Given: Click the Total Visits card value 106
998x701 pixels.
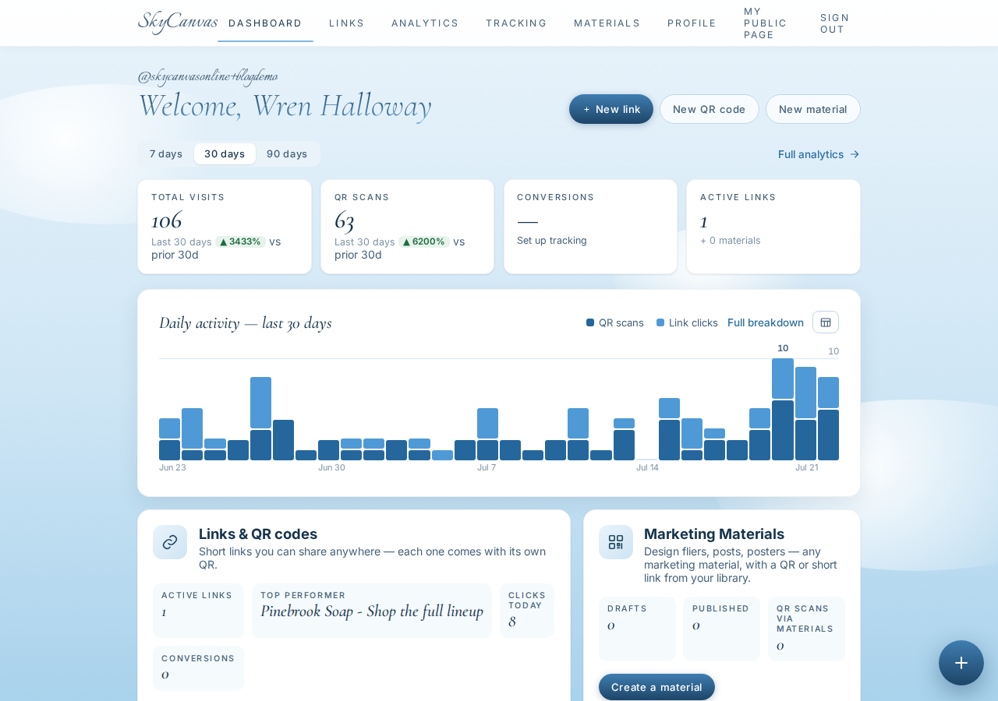Looking at the screenshot, I should (x=167, y=220).
